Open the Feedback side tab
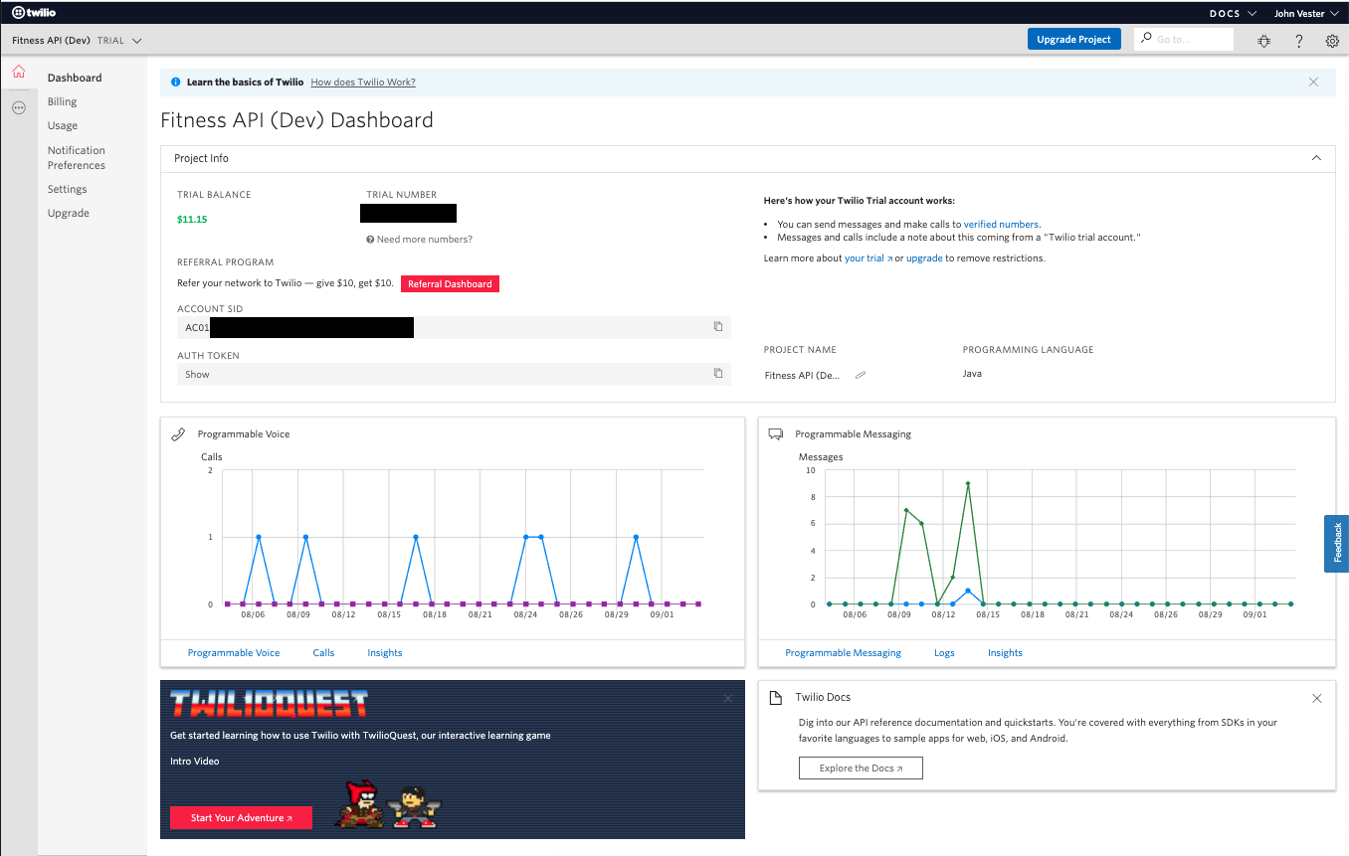The image size is (1349, 856). (x=1336, y=543)
